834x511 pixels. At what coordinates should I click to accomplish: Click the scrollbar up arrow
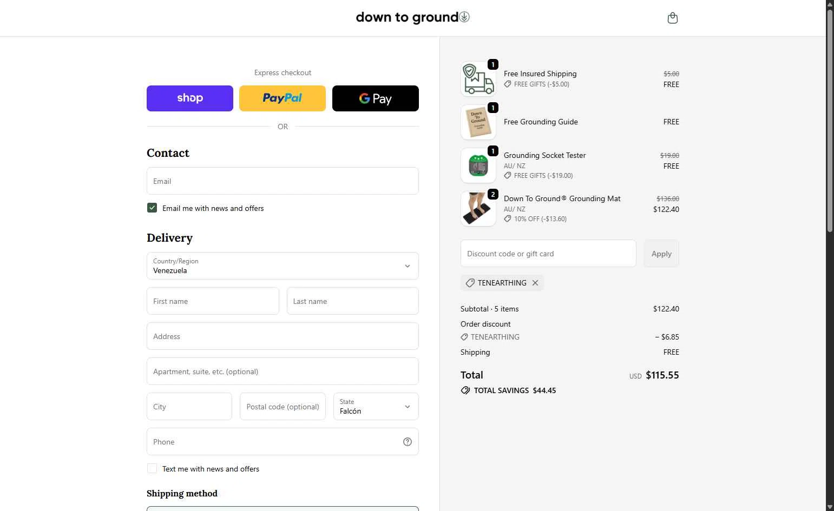830,4
